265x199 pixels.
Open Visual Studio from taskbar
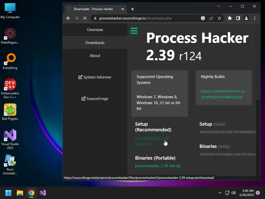(43, 193)
